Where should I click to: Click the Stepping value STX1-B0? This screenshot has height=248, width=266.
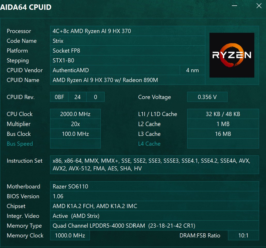[x=128, y=61]
